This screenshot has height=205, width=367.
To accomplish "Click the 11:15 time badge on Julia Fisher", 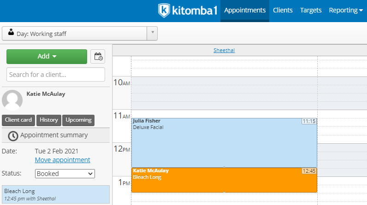I will click(309, 121).
